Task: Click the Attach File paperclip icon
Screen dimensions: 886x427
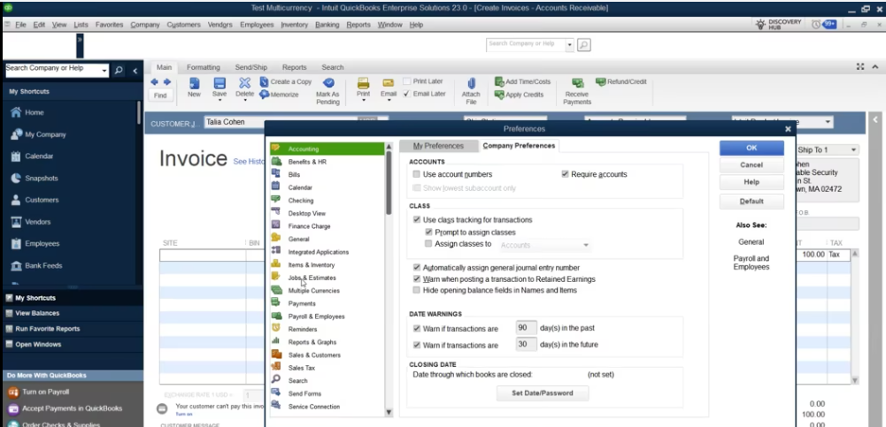Action: [x=471, y=83]
